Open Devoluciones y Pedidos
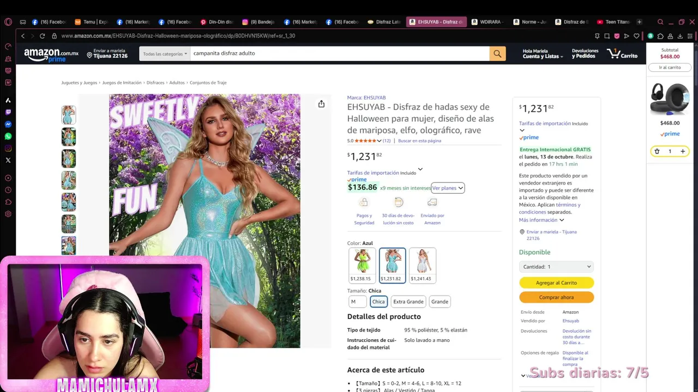Viewport: 698px width, 392px height. tap(585, 53)
